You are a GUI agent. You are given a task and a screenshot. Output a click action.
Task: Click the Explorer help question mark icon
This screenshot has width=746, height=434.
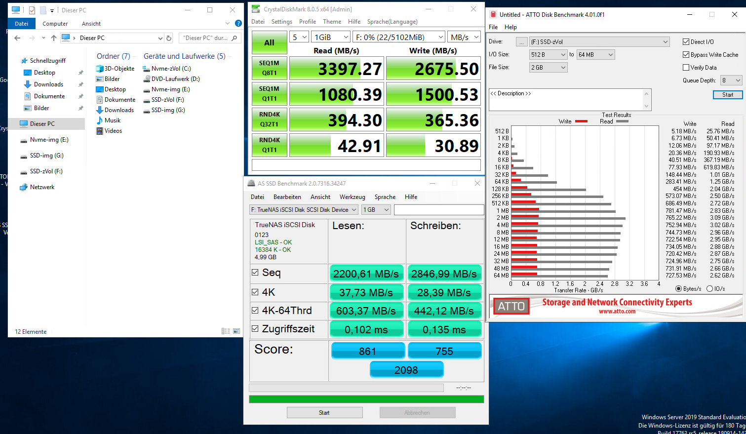[x=238, y=23]
